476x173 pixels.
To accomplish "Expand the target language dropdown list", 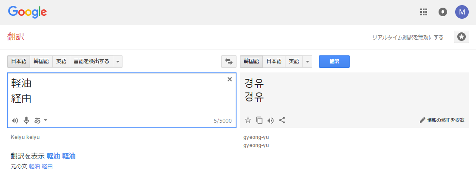I will (x=308, y=61).
